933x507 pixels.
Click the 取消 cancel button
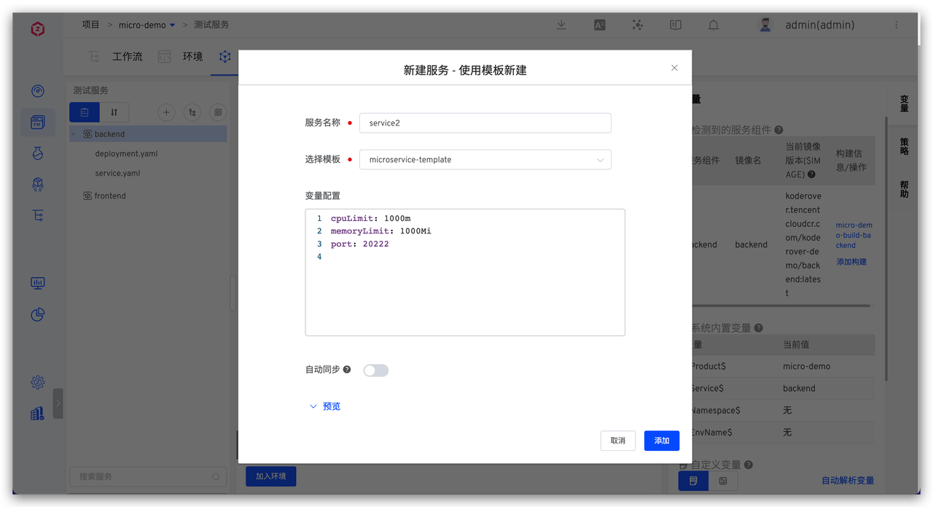[x=617, y=441]
